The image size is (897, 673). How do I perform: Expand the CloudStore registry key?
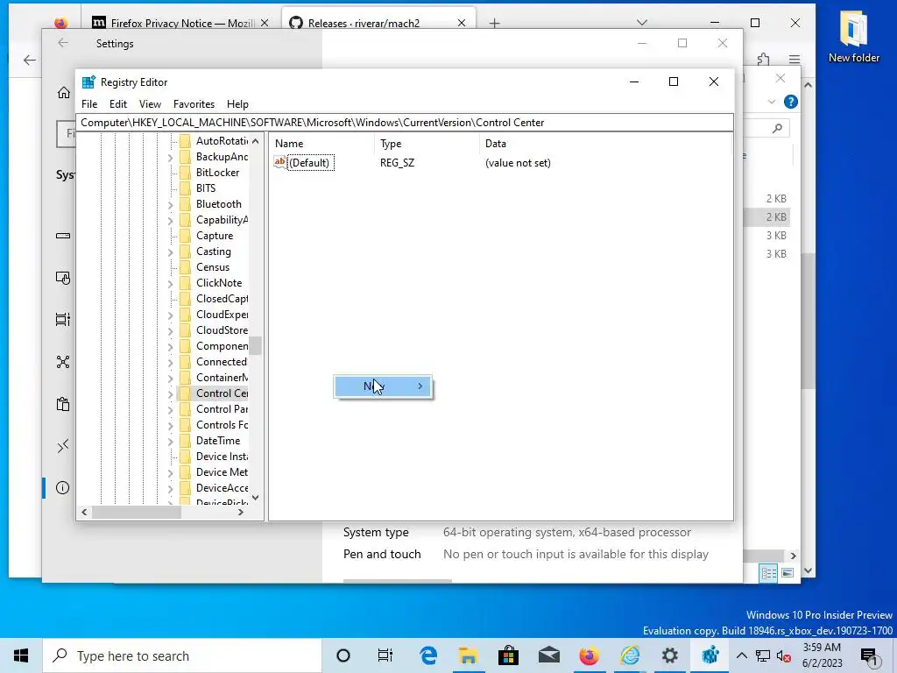(171, 330)
